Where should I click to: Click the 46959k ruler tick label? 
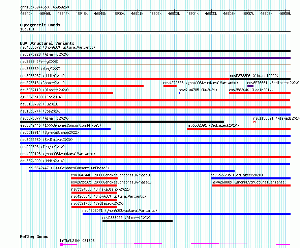285,14
